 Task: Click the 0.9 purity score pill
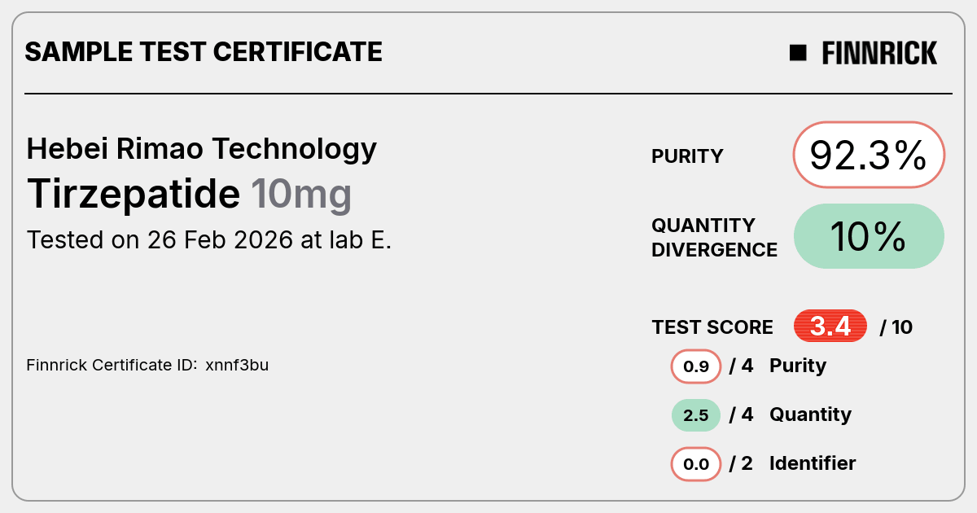click(x=696, y=366)
